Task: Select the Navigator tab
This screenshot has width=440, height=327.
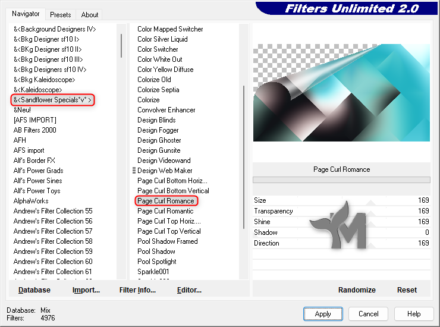Action: 26,14
